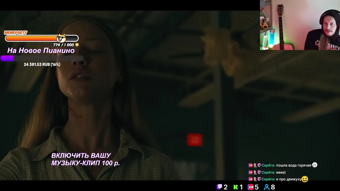The height and width of the screenshot is (191, 340).
Task: Click the Twitch viewer number 2
Action: point(226,187)
